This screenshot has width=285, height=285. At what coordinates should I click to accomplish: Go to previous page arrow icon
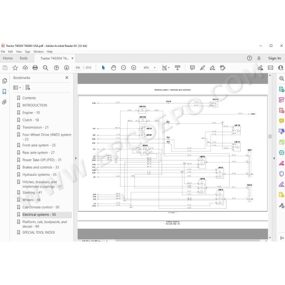[57, 68]
